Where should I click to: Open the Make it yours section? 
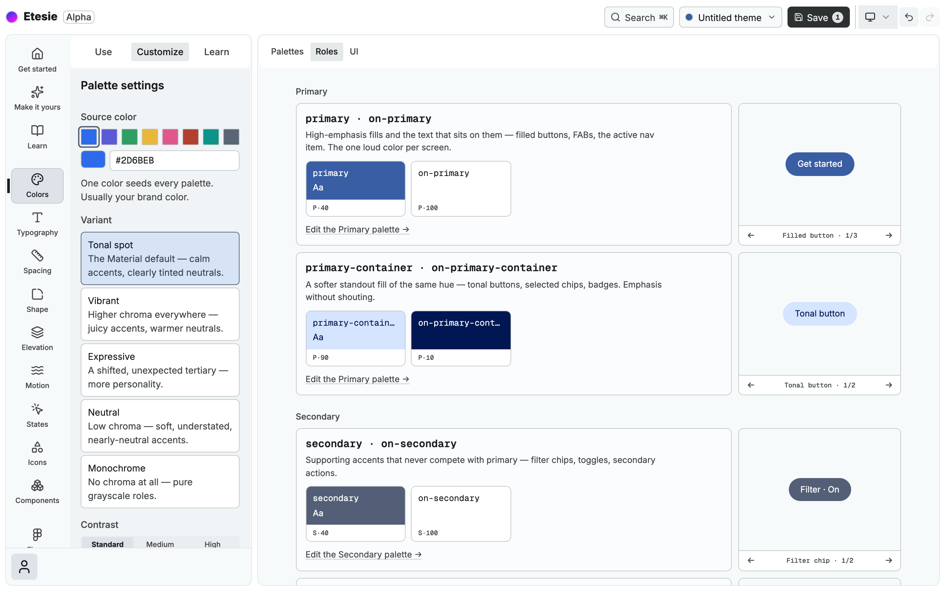37,98
